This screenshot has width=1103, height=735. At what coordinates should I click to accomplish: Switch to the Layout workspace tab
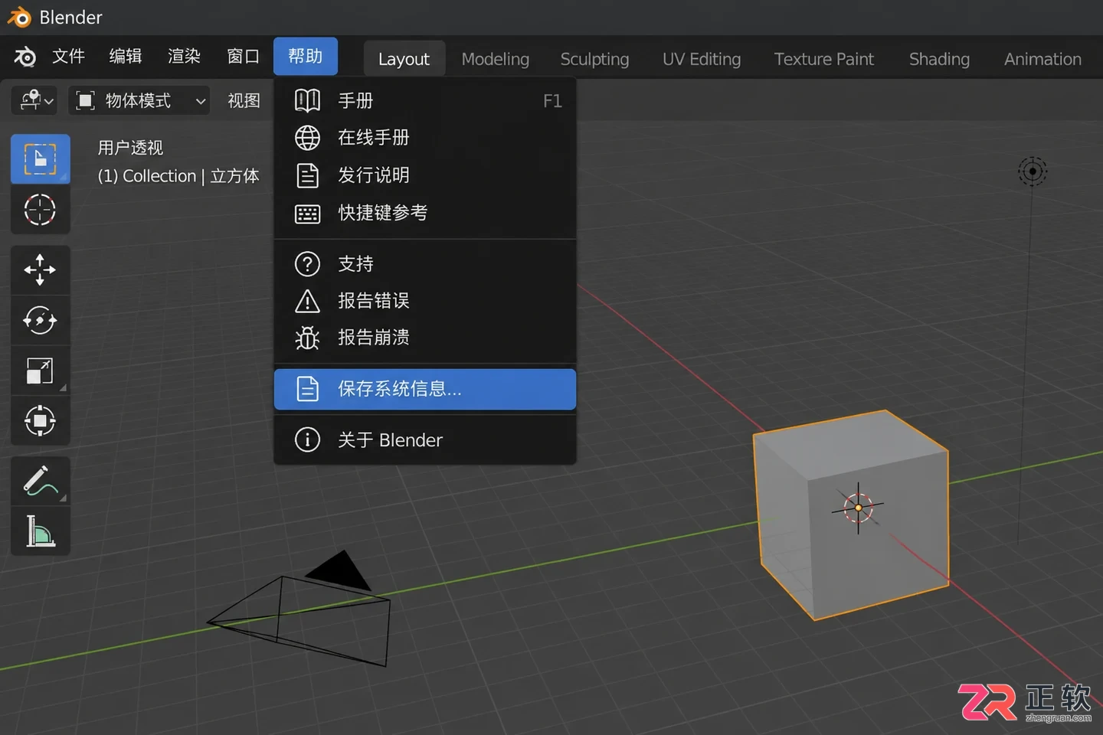tap(404, 59)
